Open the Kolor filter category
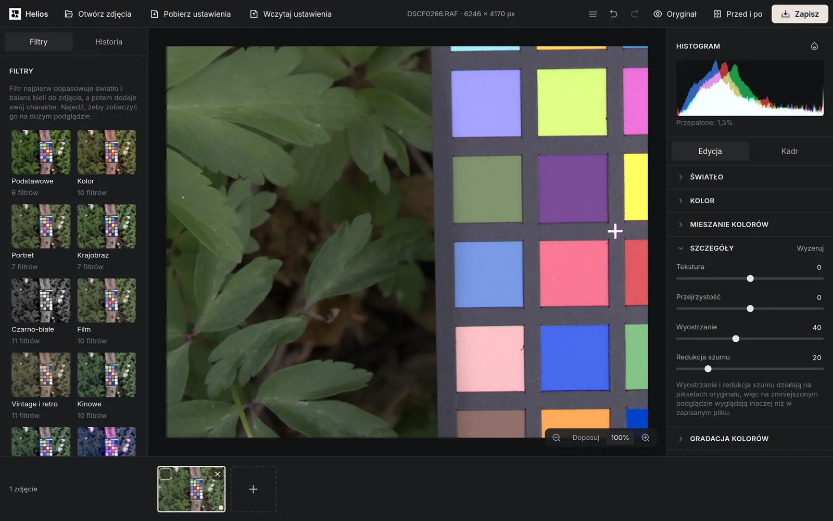 point(107,164)
